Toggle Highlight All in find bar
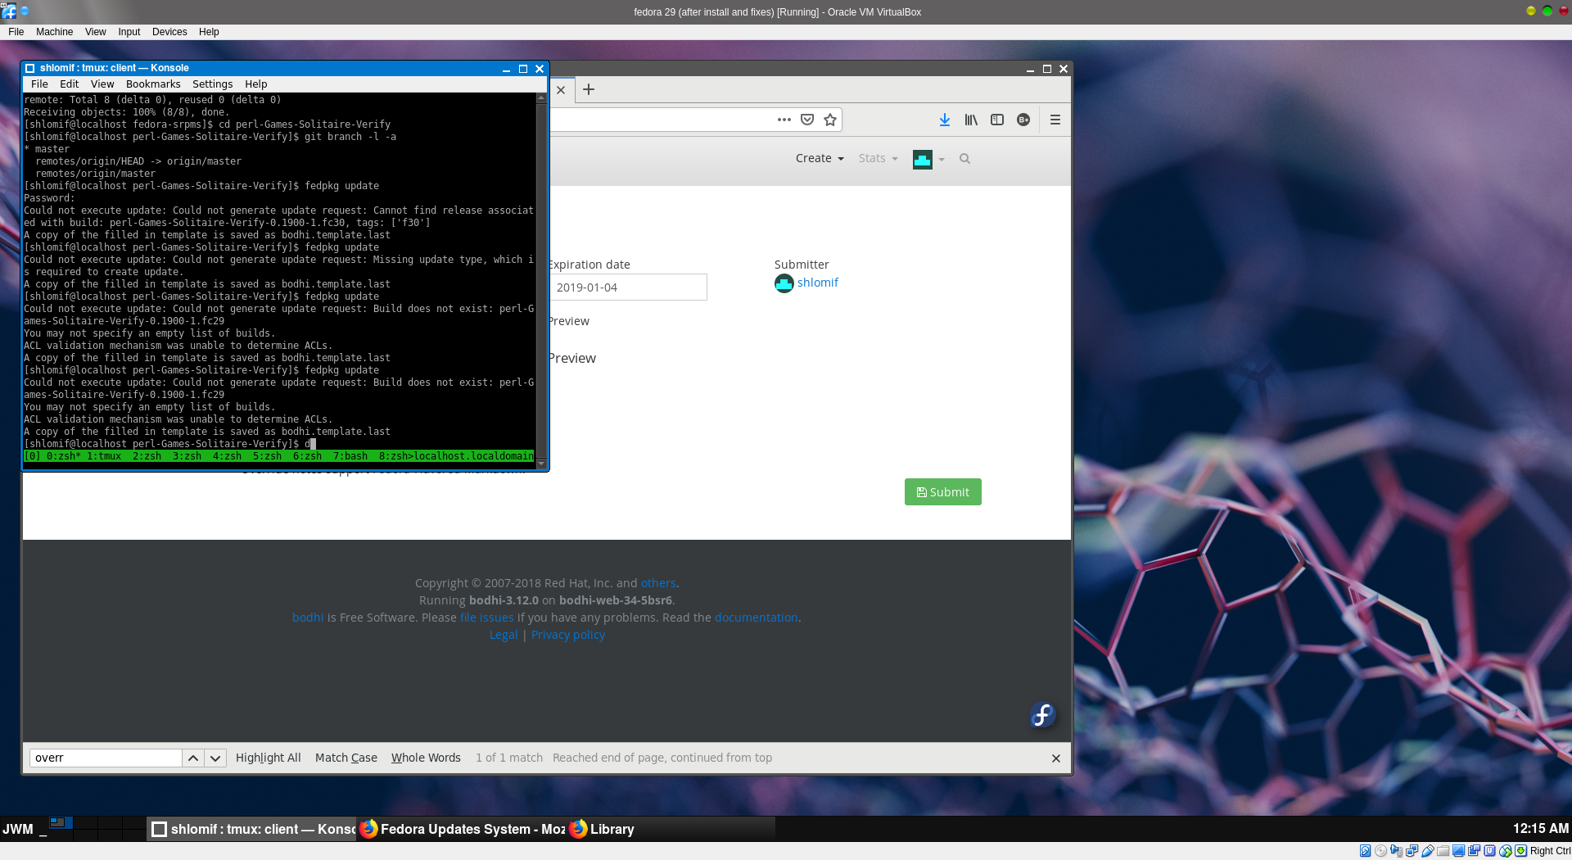The image size is (1572, 860). point(268,758)
